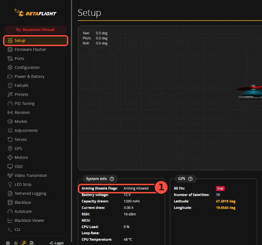Click the latitude value 47.4919 deg
This screenshot has height=245, width=262.
[x=225, y=201]
